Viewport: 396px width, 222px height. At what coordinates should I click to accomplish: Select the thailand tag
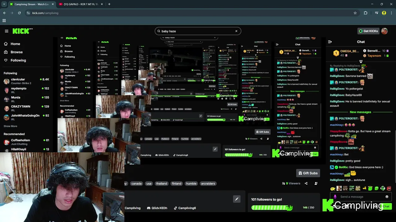(161, 183)
